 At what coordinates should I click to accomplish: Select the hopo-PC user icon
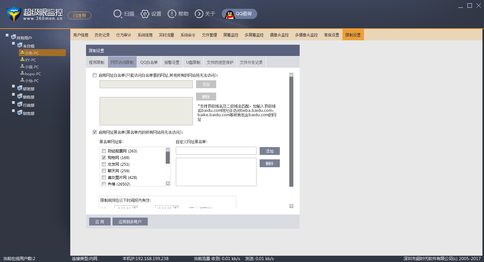coord(22,73)
